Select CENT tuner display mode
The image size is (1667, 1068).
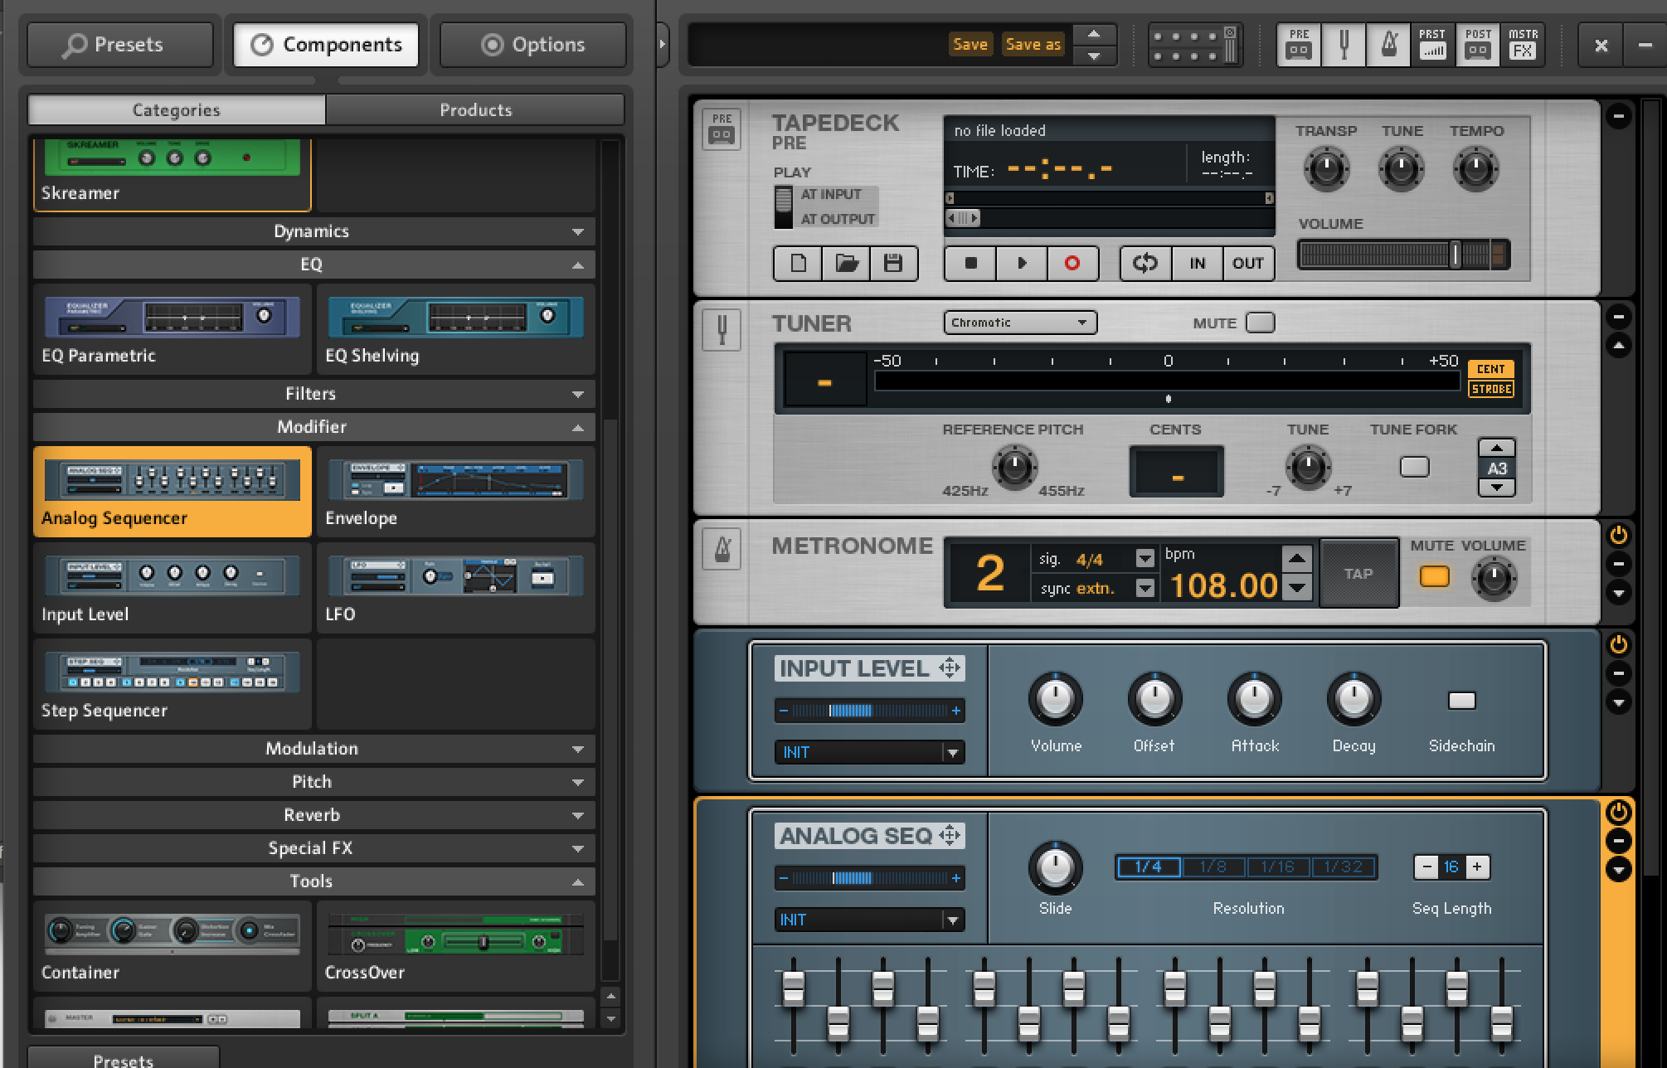(x=1490, y=369)
